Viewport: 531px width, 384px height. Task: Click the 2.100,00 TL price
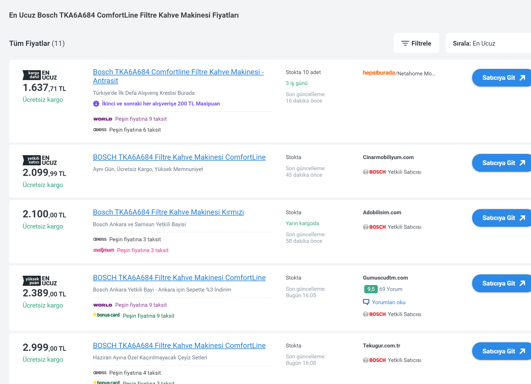(x=44, y=214)
